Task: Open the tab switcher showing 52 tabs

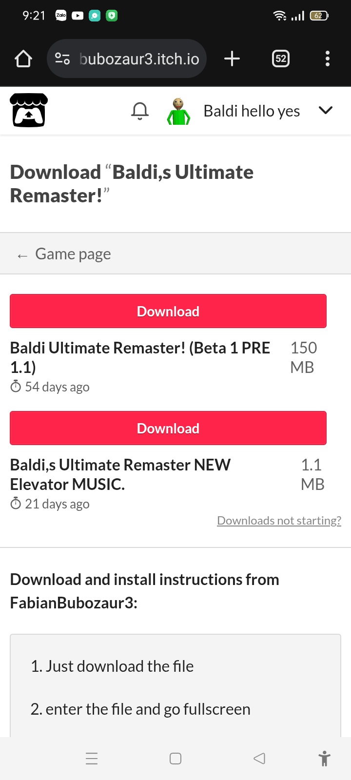Action: pos(281,59)
